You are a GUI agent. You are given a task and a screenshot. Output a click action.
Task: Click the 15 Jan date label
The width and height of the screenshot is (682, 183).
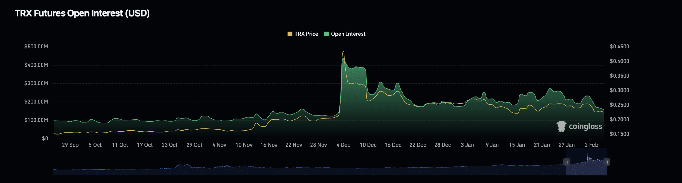517,145
